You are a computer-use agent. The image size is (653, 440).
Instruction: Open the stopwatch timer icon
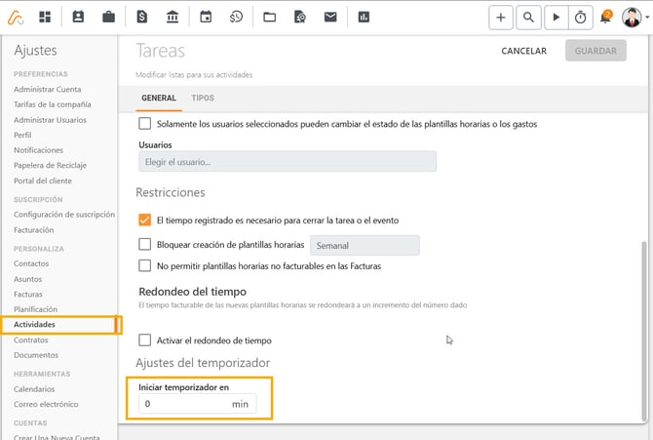tap(581, 18)
